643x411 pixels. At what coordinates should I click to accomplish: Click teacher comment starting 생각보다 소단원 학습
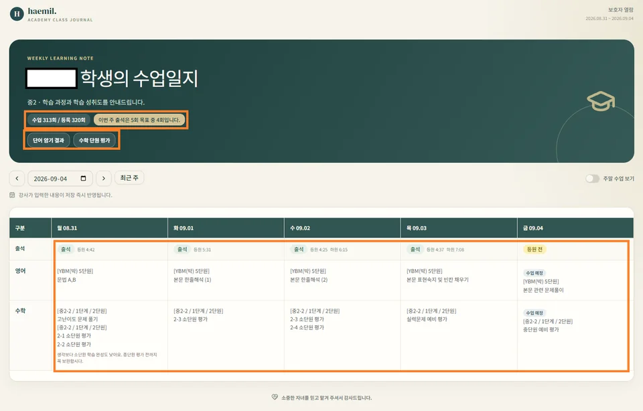107,357
